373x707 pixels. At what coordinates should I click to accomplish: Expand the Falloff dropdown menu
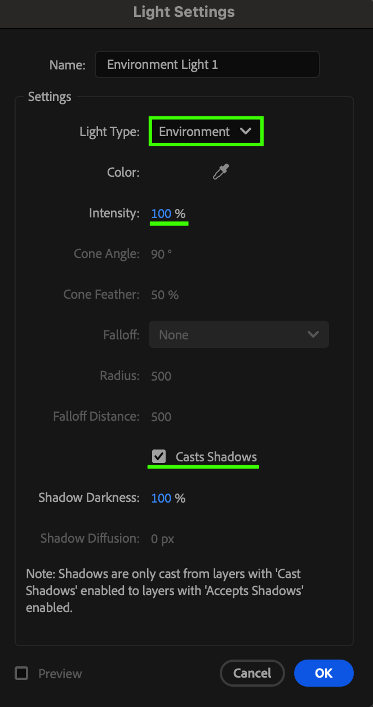click(x=238, y=335)
